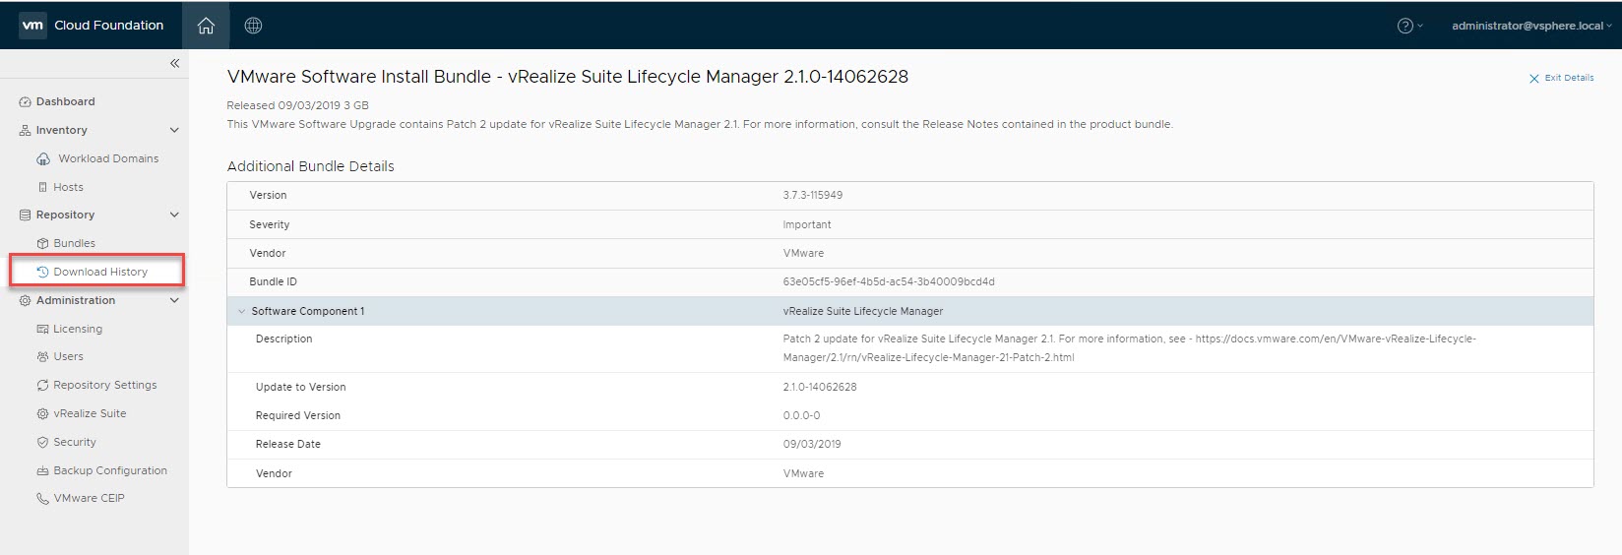Click the home icon in top bar
The image size is (1622, 555).
[x=206, y=26]
